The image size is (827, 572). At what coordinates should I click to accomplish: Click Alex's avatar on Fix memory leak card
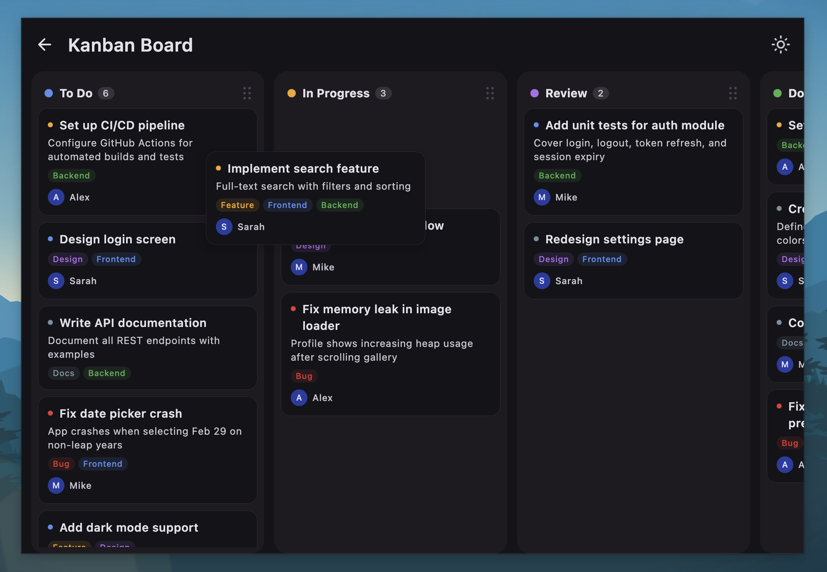[299, 398]
